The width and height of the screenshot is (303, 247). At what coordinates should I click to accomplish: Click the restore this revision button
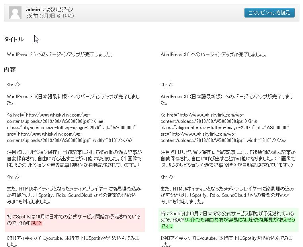pyautogui.click(x=270, y=13)
